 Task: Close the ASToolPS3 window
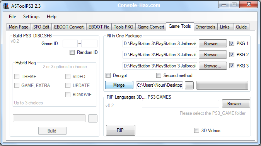click(249, 5)
